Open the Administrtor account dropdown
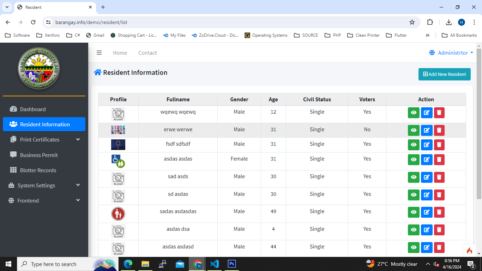This screenshot has height=271, width=482. [x=451, y=53]
